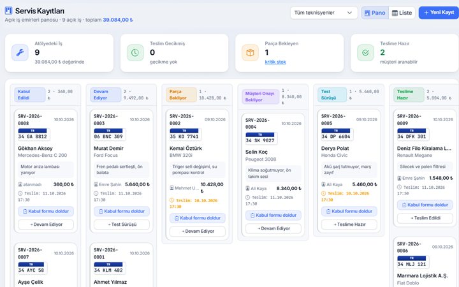459x287 pixels.
Task: Click the checkmark icon on Teslime Hazır card
Action: 365,53
